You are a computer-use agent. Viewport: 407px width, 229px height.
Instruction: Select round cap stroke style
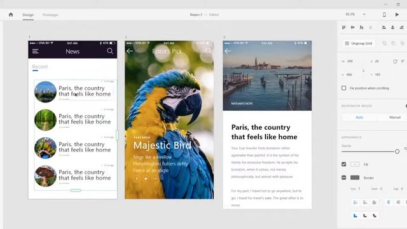pyautogui.click(x=398, y=202)
